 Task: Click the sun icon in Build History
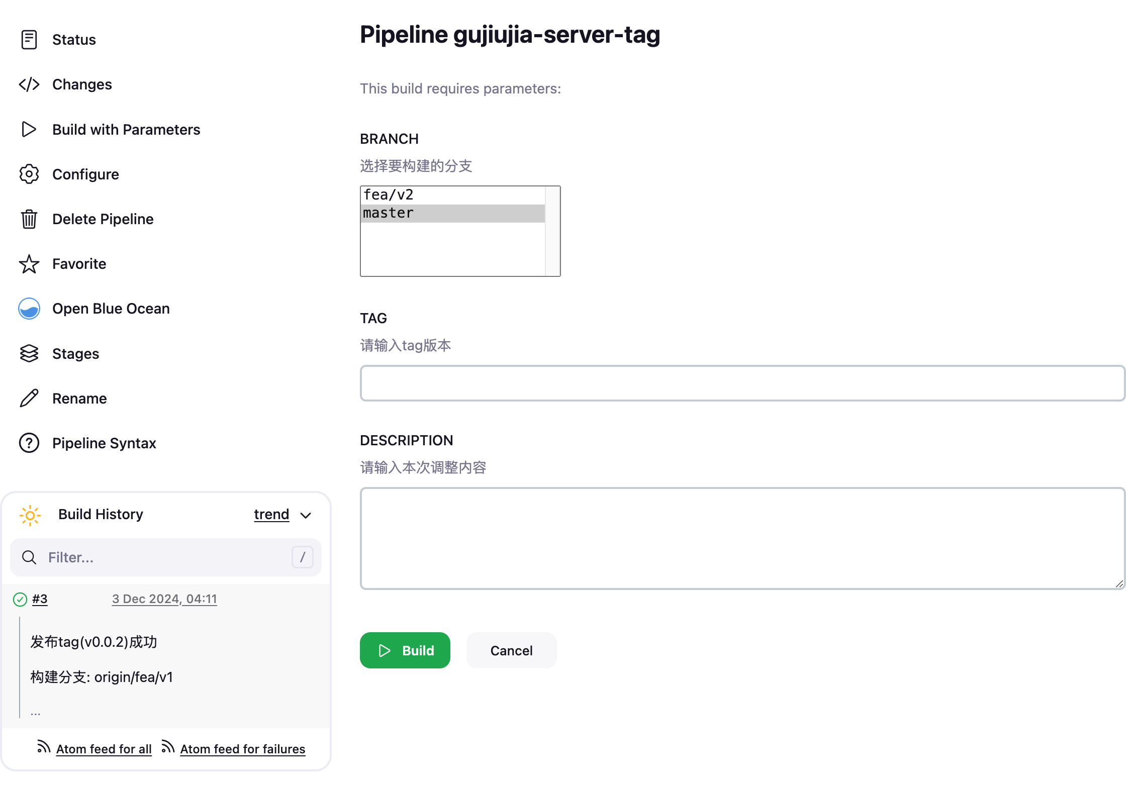pyautogui.click(x=30, y=515)
